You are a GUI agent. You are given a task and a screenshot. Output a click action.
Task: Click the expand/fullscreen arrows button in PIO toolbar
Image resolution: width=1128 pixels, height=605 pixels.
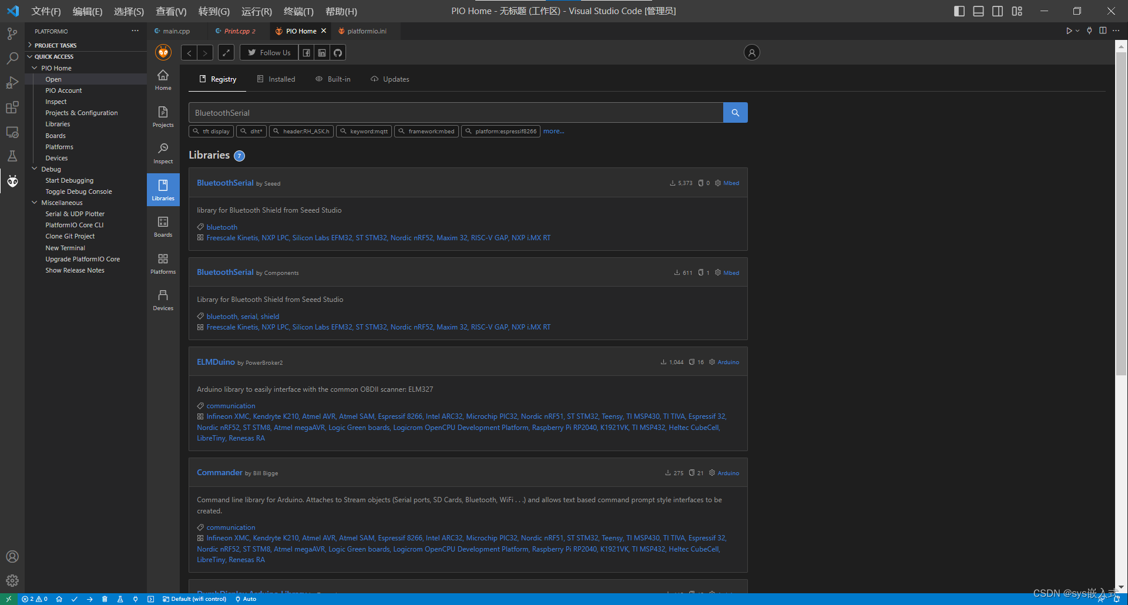point(226,53)
